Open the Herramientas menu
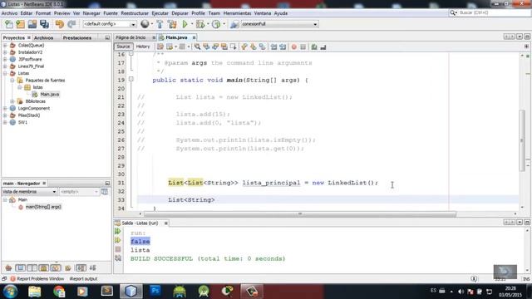This screenshot has width=532, height=299. pos(237,13)
